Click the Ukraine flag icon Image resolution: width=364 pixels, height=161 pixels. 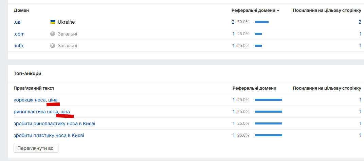53,22
